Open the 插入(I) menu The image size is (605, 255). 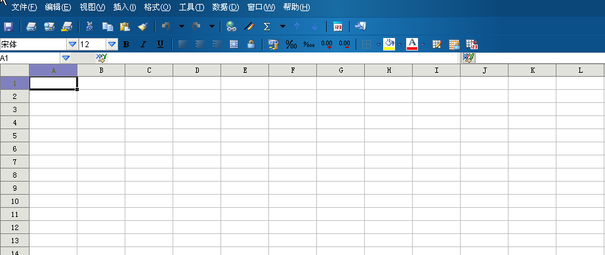tap(125, 7)
